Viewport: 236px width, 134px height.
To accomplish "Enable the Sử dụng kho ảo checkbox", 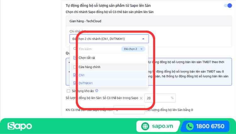I will point(68,91).
